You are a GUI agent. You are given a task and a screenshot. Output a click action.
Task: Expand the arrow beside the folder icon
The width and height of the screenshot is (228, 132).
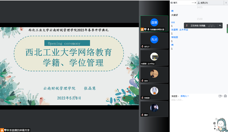[x=222, y=96]
